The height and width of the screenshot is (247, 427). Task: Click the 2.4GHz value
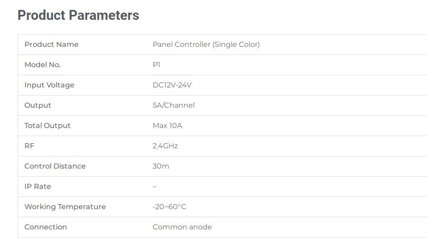[165, 146]
